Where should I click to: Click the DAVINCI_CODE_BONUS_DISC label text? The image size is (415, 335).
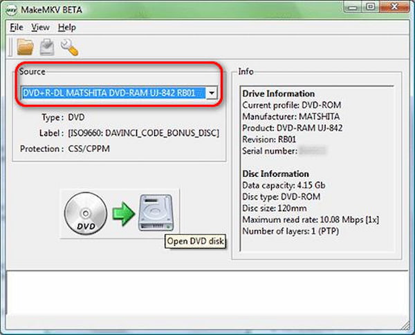point(143,133)
